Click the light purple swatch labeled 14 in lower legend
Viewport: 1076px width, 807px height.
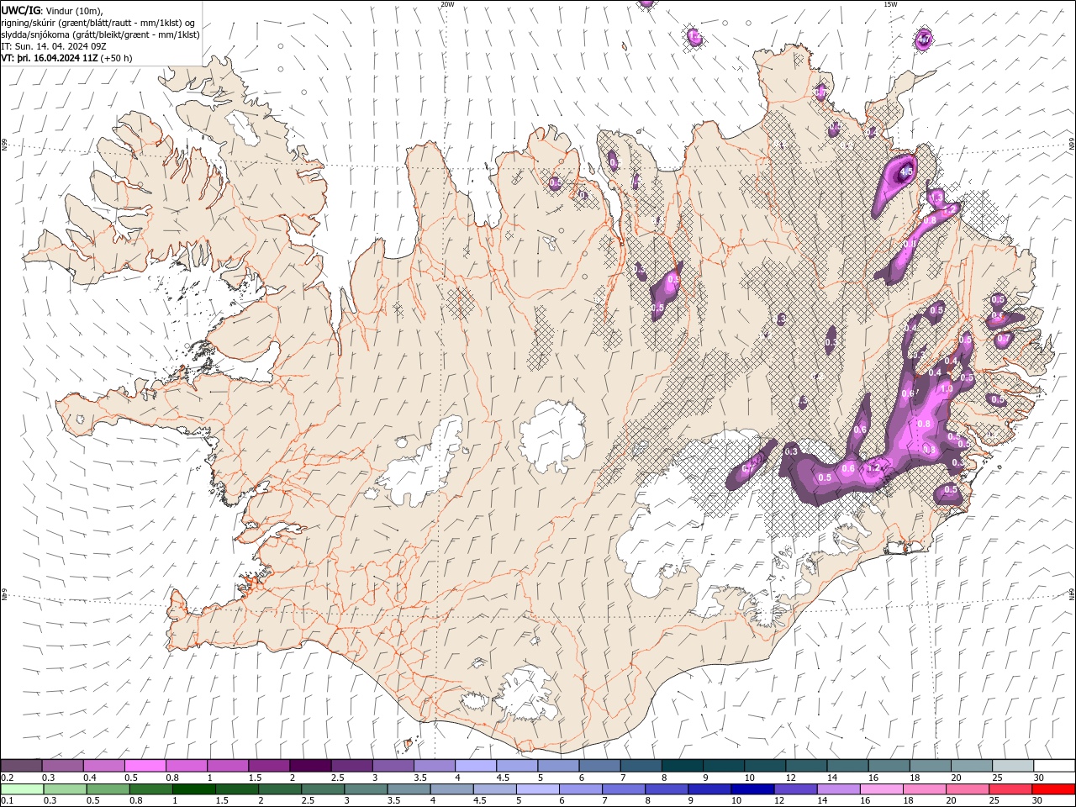(837, 789)
